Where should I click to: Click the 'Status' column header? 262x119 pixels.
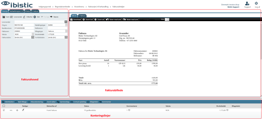click(86, 106)
